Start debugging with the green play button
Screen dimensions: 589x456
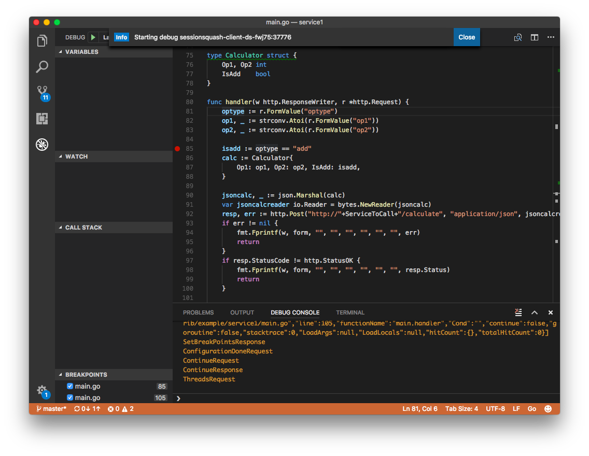point(93,37)
